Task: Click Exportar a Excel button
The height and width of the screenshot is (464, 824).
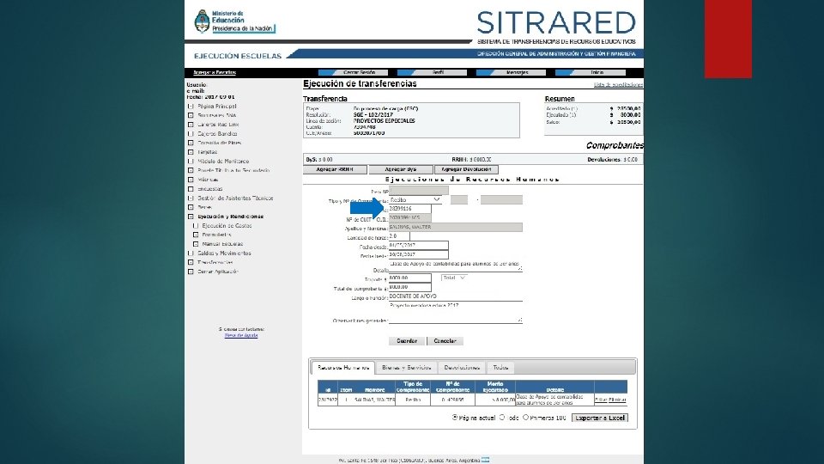Action: (600, 418)
